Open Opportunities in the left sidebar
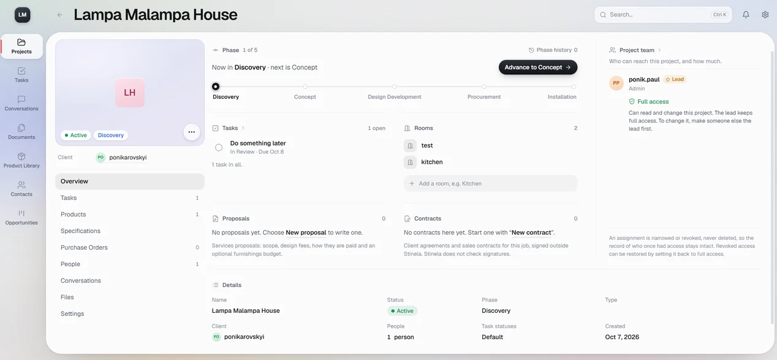This screenshot has height=360, width=777. point(21,217)
